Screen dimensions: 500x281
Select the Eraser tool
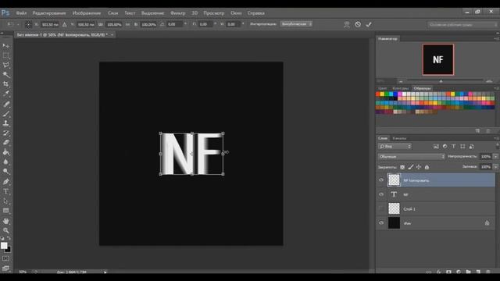(x=5, y=142)
